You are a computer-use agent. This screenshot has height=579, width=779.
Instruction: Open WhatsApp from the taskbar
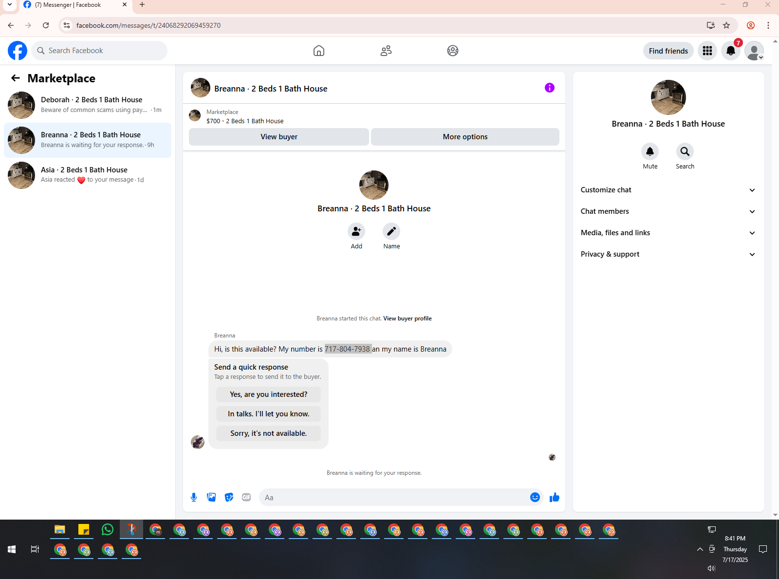pos(108,529)
